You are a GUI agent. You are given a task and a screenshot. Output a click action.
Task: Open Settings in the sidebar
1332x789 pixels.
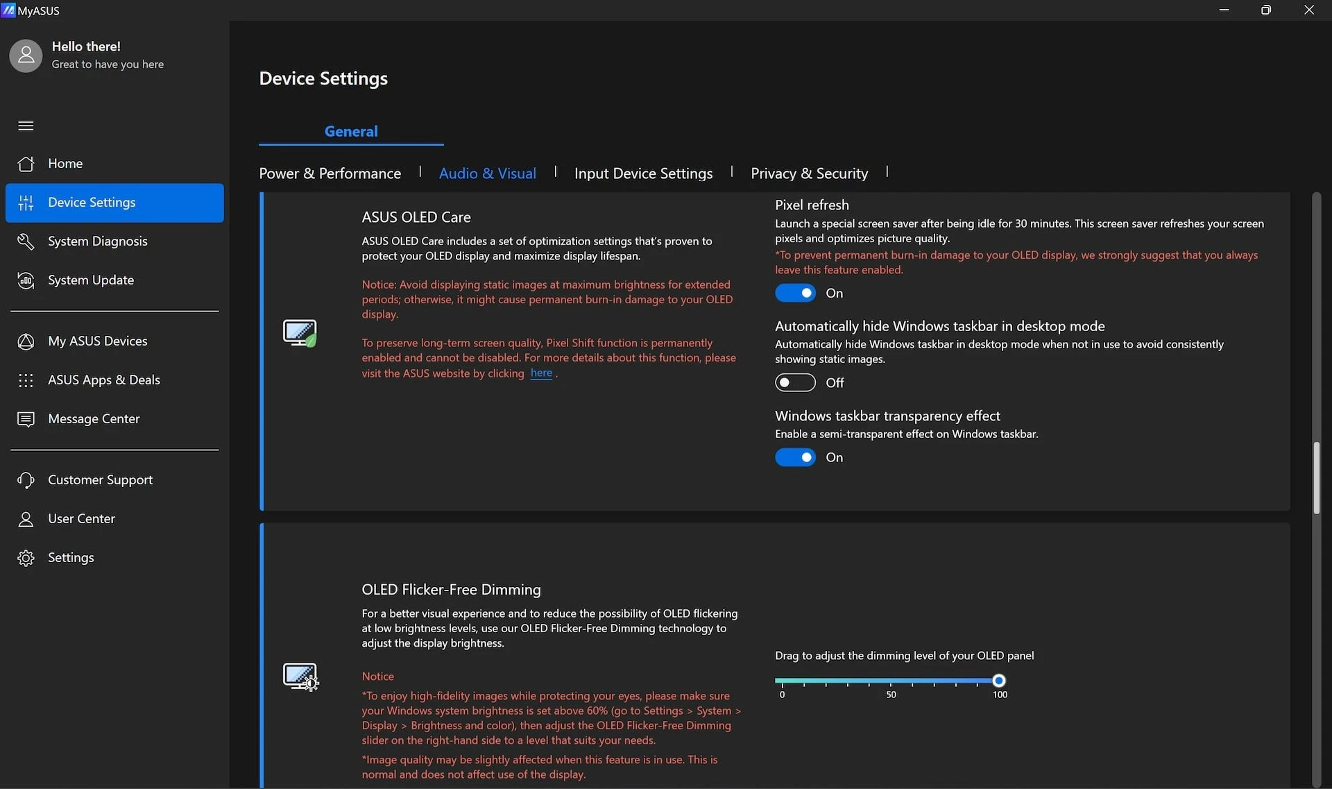coord(114,558)
